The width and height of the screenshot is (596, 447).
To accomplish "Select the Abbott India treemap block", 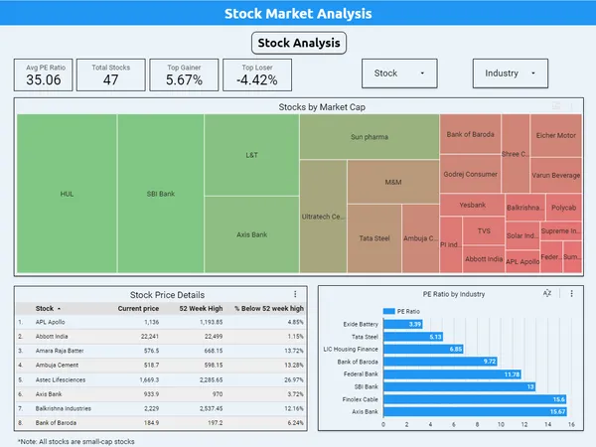I will 484,259.
